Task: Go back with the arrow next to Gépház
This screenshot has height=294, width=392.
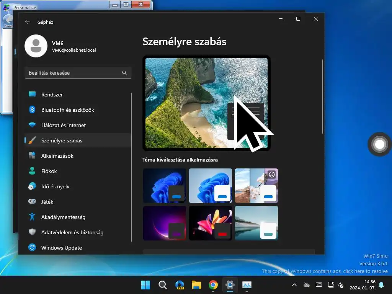Action: (x=28, y=22)
